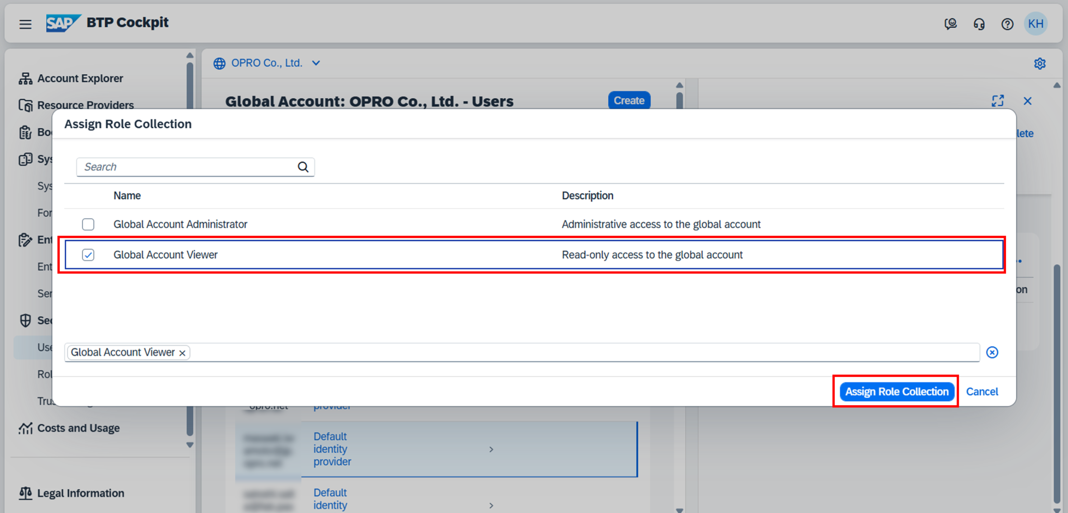
Task: Open Account Explorer in the sidebar
Action: pos(80,78)
